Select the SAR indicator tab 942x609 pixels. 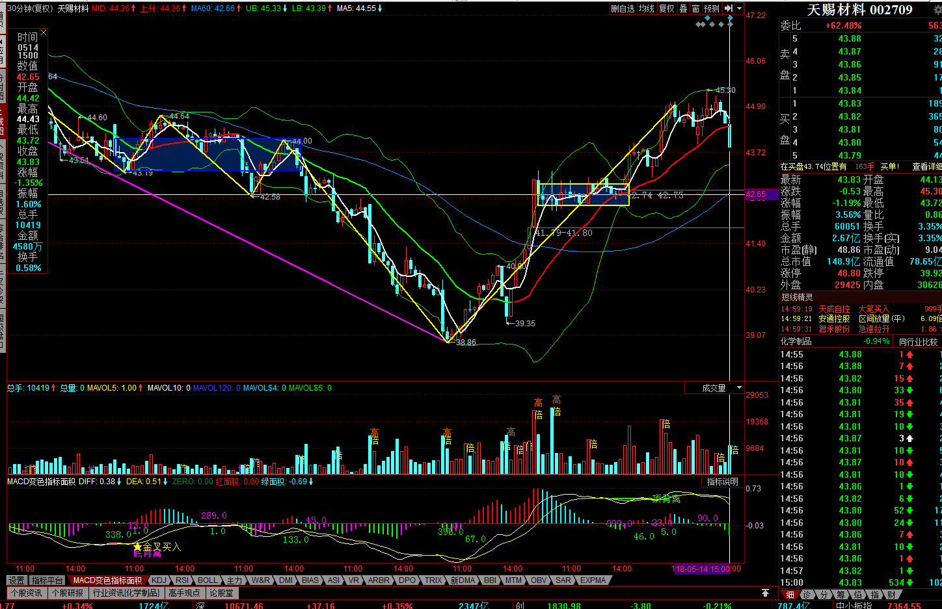pos(563,580)
